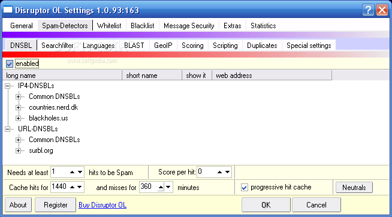
Task: Expand Common DNSBLs under URL-DNSBLs
Action: 18,140
